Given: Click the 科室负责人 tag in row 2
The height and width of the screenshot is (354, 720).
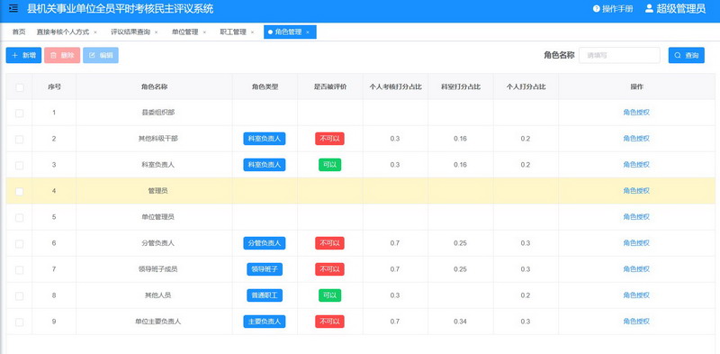Looking at the screenshot, I should click(265, 139).
